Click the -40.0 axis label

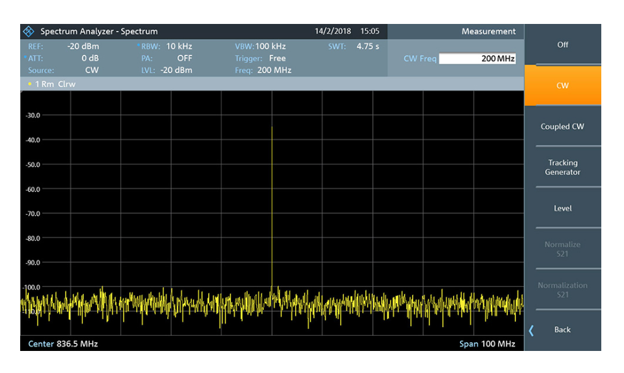[x=33, y=140]
